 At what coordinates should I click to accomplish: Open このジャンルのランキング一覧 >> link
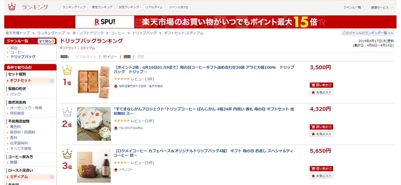click(368, 33)
